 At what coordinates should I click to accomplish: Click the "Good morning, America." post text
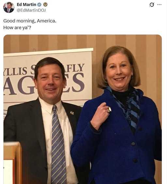30,21
